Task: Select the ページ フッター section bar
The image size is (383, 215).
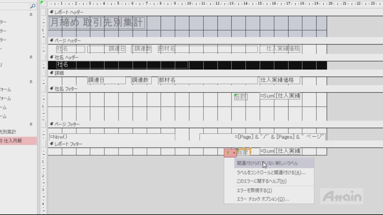Action: point(180,124)
